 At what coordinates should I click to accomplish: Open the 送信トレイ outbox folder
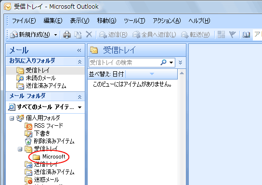tap(46, 164)
